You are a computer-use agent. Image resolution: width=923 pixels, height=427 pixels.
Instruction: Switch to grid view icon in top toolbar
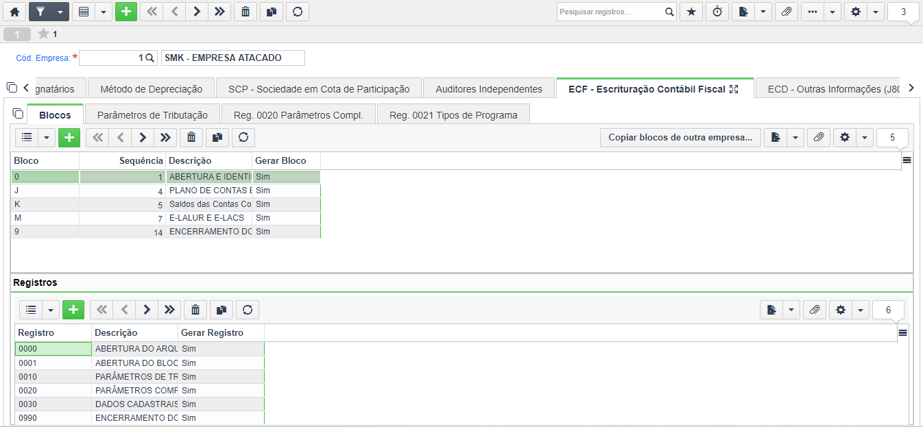83,12
